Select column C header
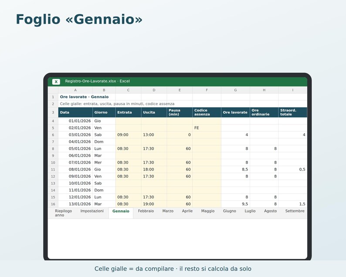This screenshot has height=277, width=346. point(128,90)
